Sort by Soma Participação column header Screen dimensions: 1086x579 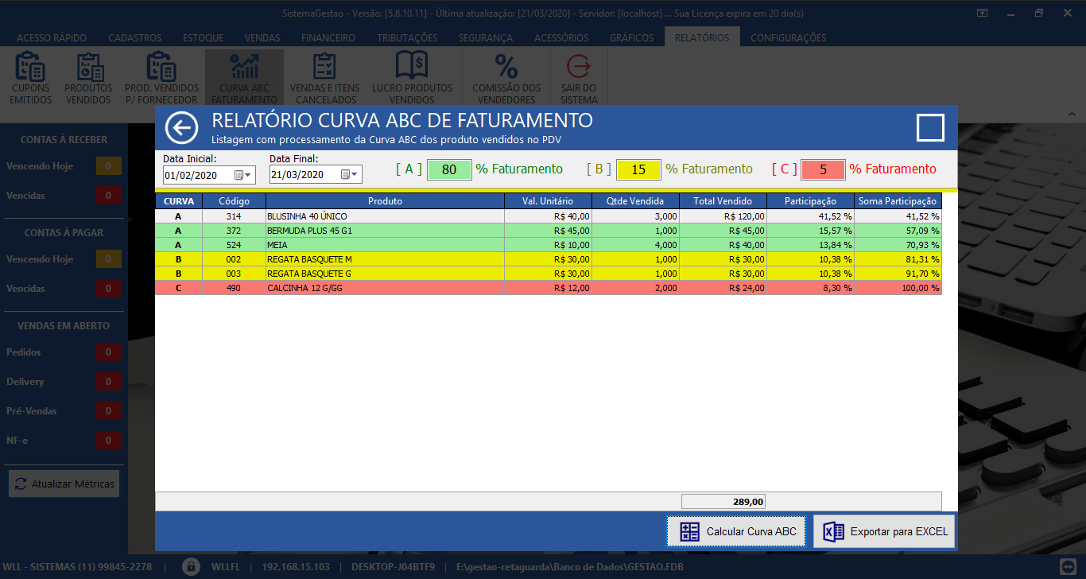(x=898, y=201)
